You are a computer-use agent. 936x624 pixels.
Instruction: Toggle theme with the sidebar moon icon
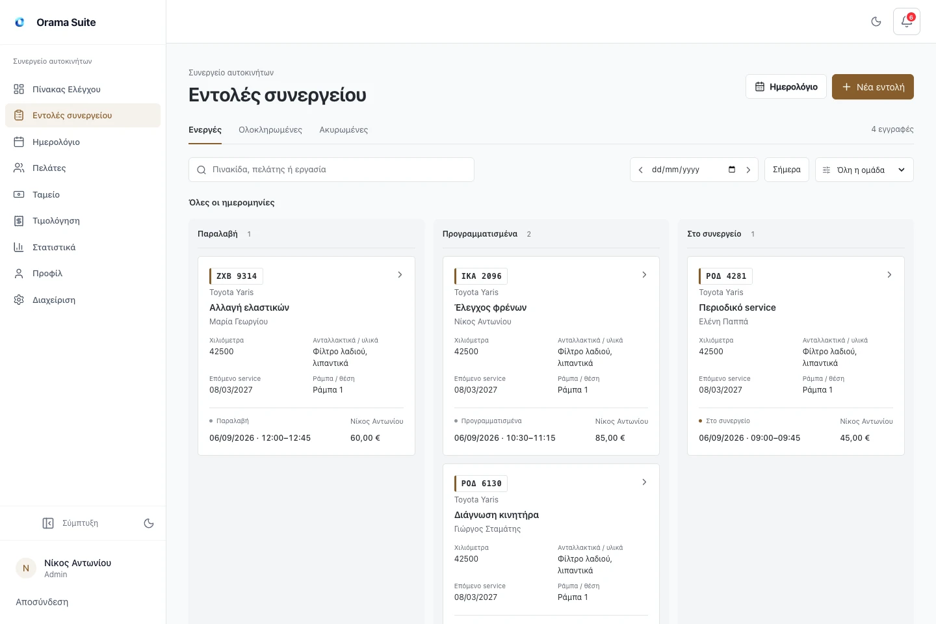[x=149, y=523]
